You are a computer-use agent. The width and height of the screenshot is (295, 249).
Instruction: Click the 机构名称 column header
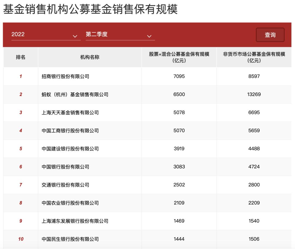coord(90,57)
